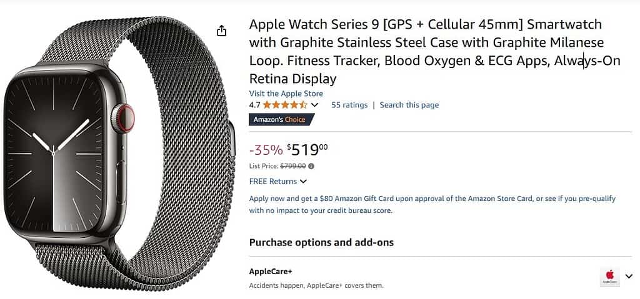
Task: Click the 4.7 rating number
Action: click(x=254, y=105)
